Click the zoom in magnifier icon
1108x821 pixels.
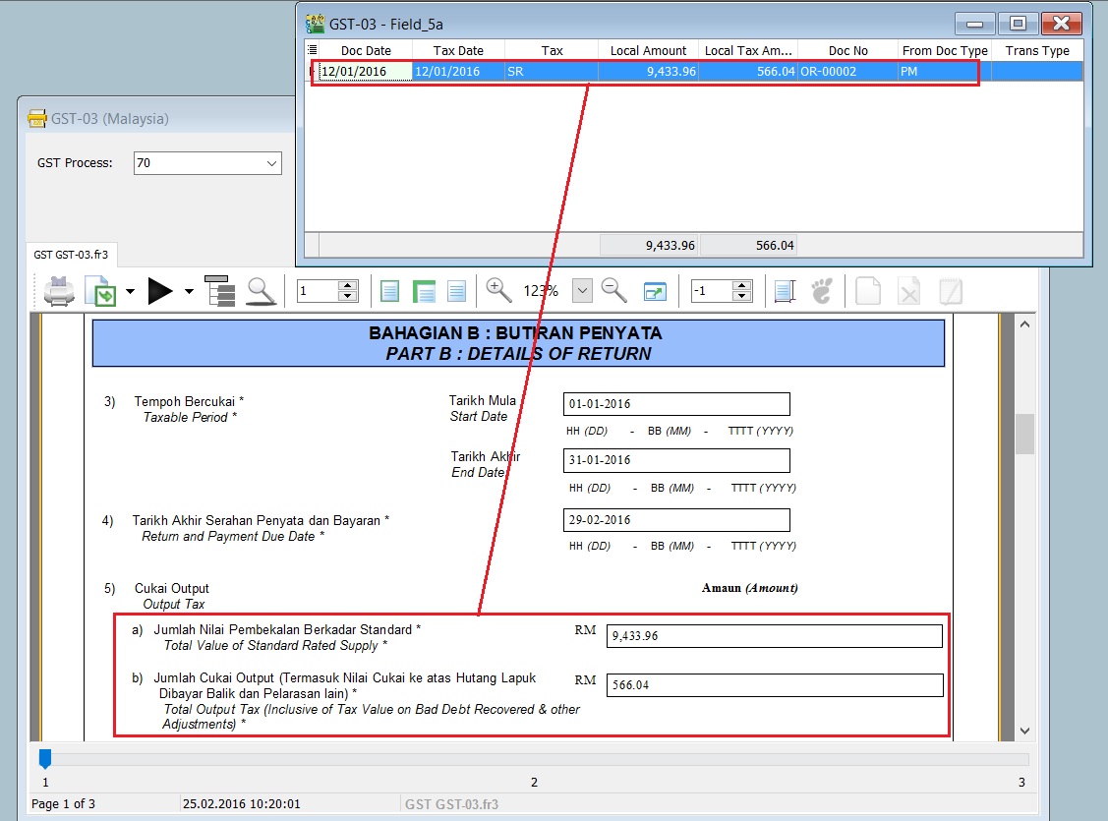(499, 290)
